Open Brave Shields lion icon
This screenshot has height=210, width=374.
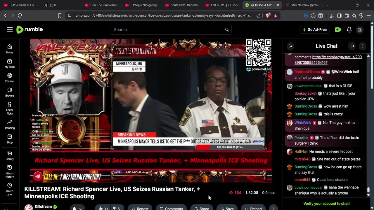pyautogui.click(x=267, y=15)
